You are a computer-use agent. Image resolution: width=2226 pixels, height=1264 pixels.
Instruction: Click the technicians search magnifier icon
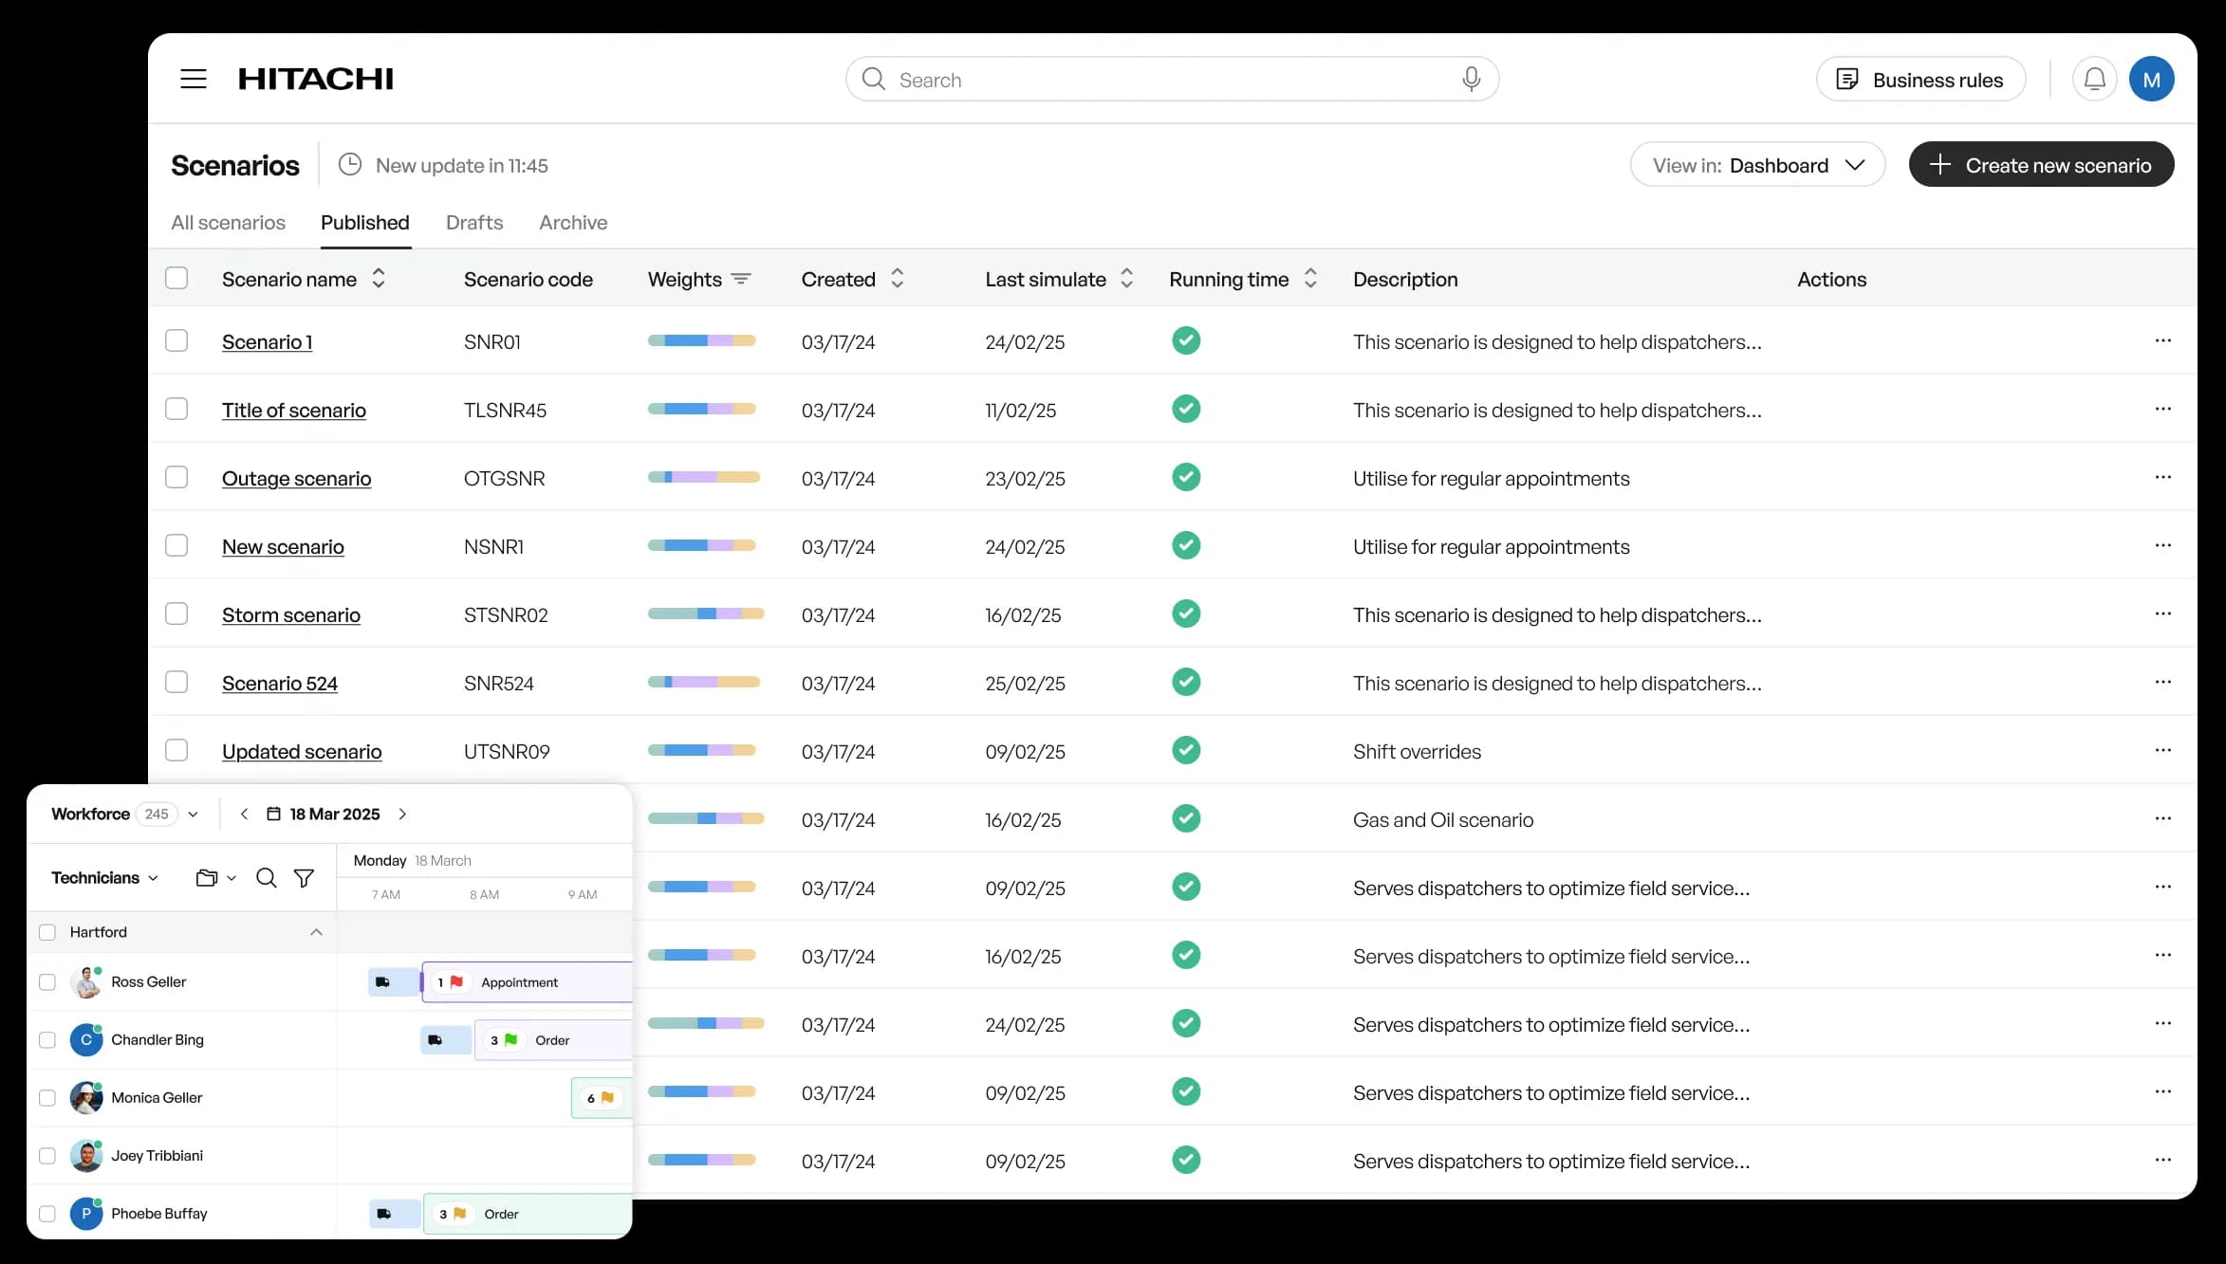(267, 878)
